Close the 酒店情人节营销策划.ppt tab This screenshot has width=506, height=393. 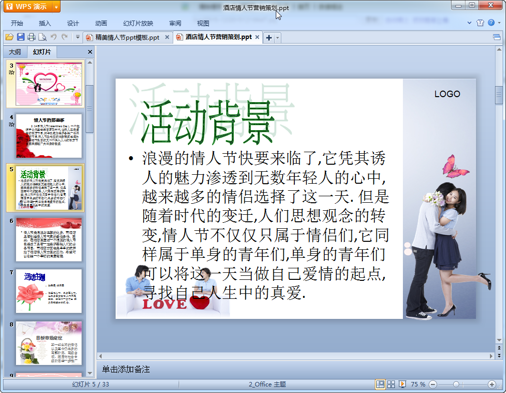257,37
